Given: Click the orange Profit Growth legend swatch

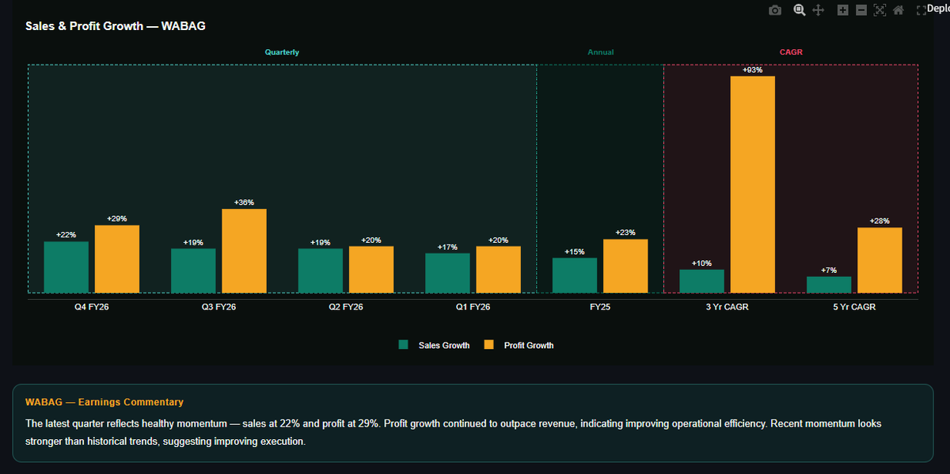Looking at the screenshot, I should tap(488, 345).
